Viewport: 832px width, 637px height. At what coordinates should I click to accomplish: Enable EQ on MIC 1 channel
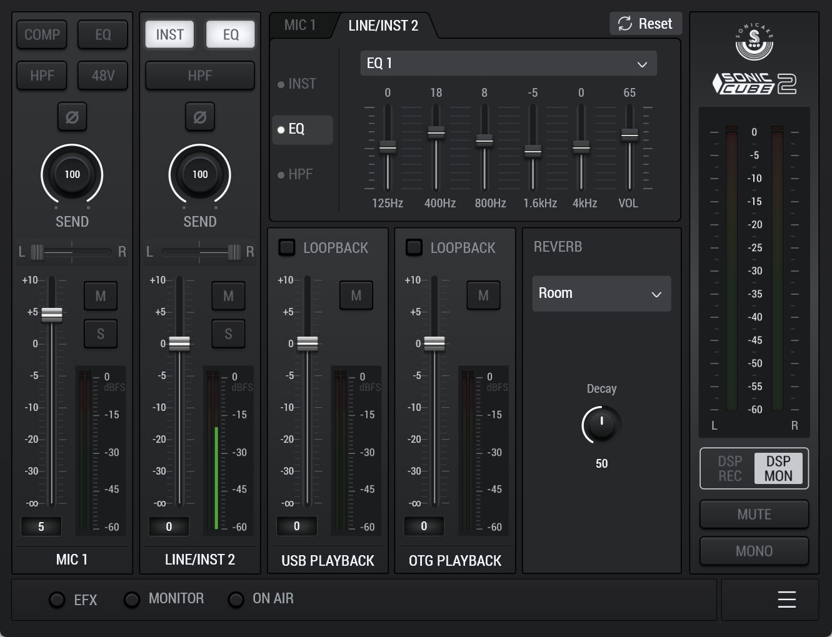(103, 35)
